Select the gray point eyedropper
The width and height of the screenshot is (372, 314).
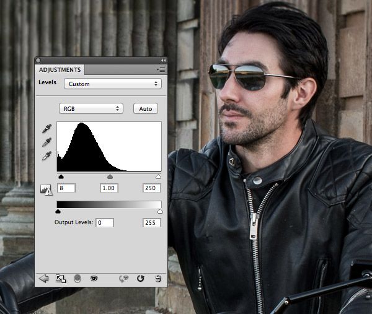(x=46, y=142)
